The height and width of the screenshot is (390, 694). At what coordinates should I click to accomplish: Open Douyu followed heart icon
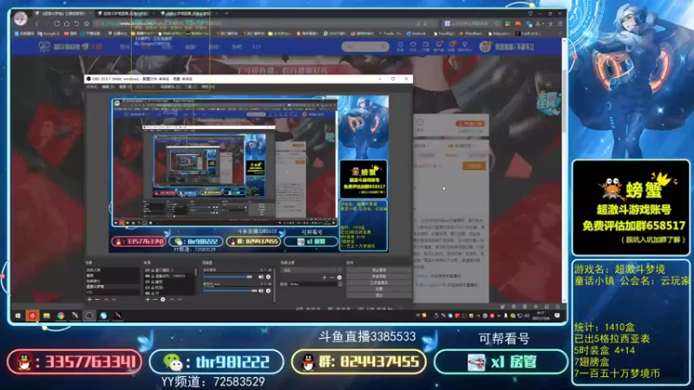[413, 46]
